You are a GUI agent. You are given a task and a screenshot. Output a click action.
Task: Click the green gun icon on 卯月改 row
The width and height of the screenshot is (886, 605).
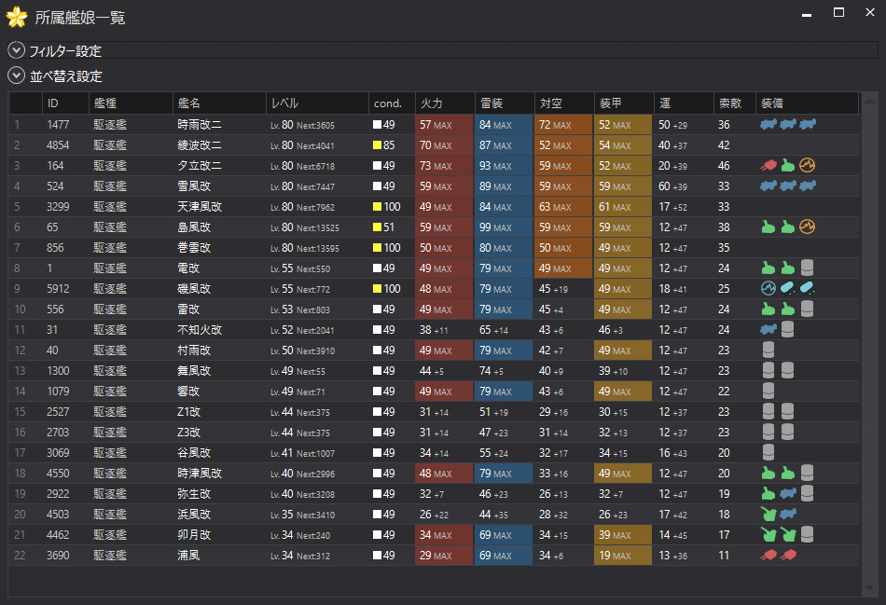768,532
